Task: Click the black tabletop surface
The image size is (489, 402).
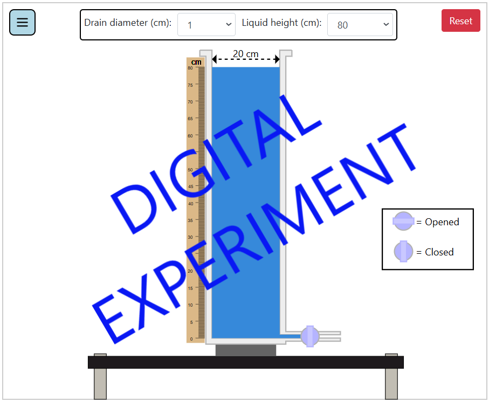Action: 245,362
